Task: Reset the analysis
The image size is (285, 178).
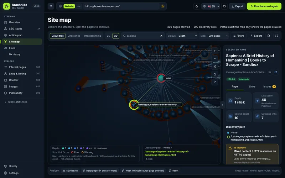Action: pos(173,171)
